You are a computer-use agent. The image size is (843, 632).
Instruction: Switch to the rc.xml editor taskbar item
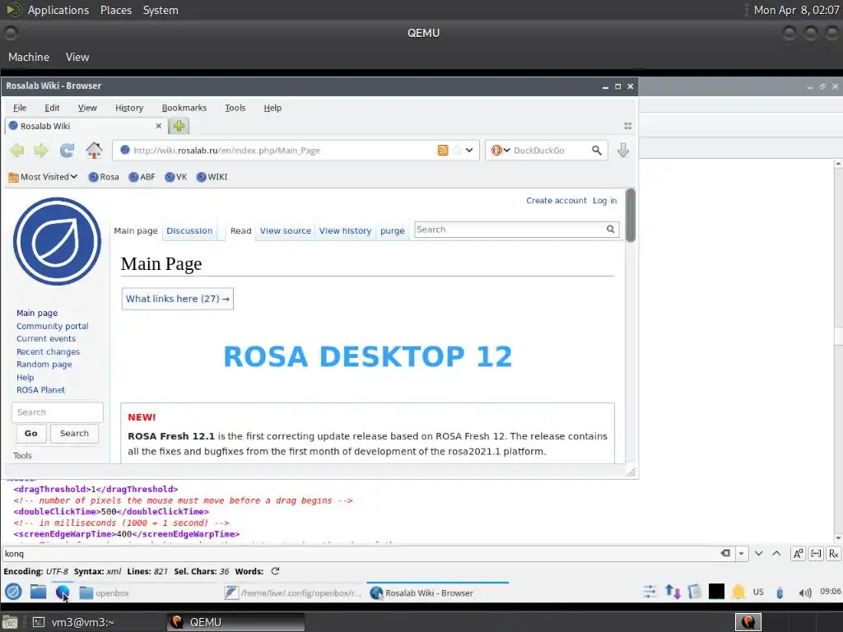point(294,593)
